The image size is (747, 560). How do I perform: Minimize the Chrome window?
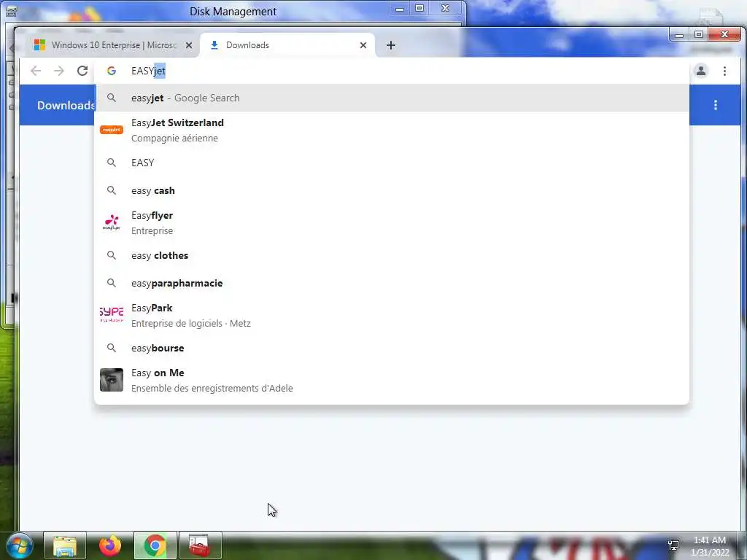679,34
